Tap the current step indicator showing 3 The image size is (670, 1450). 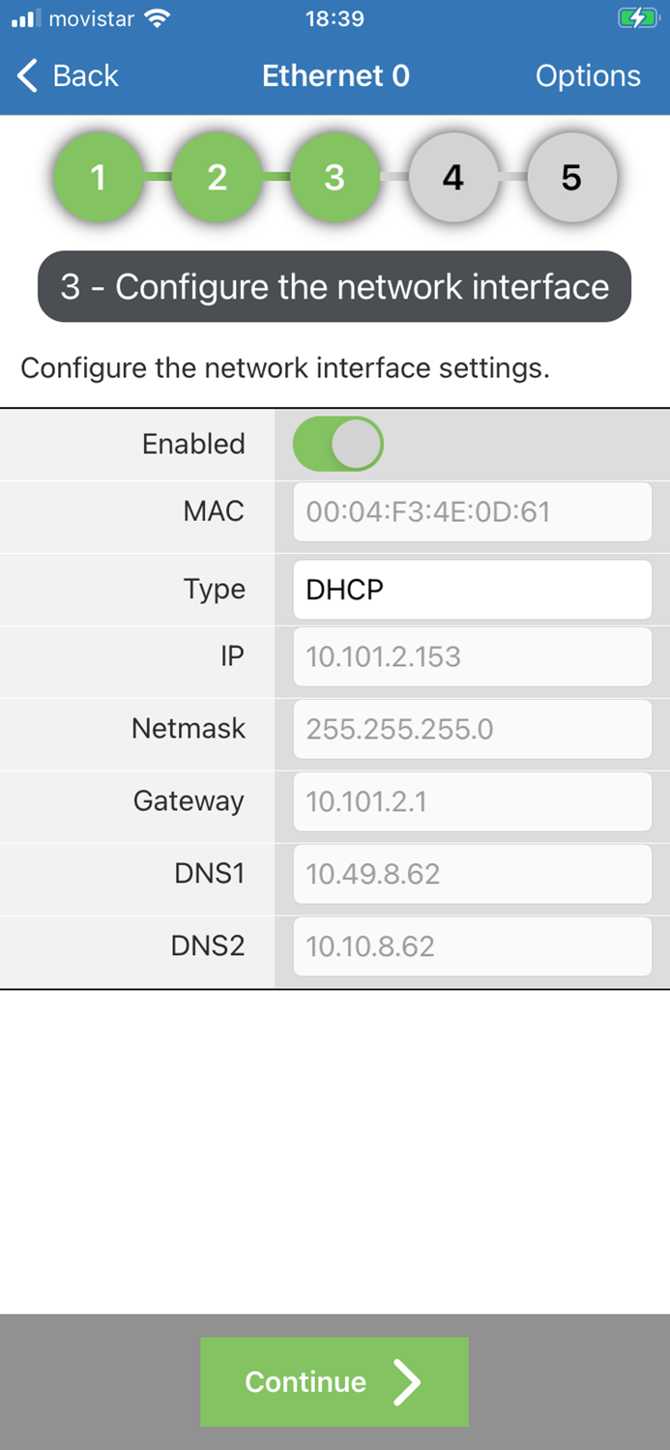[335, 178]
